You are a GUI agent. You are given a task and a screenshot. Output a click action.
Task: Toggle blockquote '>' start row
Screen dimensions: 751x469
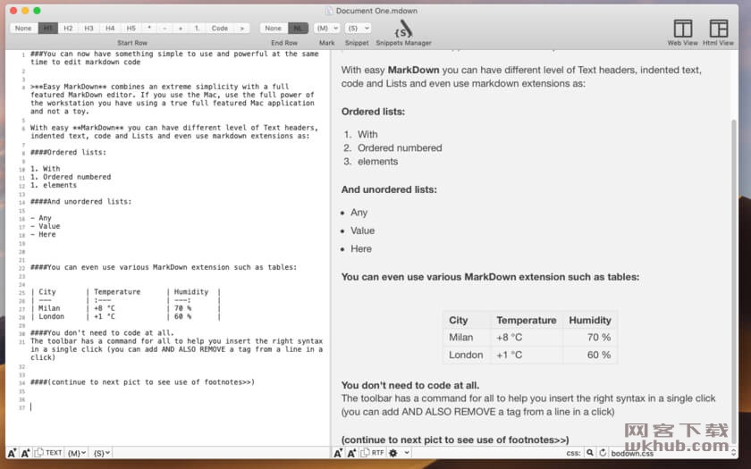242,29
